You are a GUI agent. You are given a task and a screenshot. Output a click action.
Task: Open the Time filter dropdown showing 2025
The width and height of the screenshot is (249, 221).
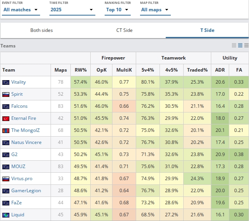tap(72, 10)
